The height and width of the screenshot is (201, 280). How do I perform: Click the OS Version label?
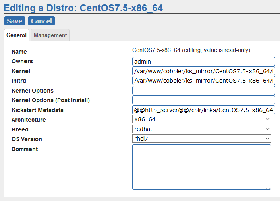[27, 139]
